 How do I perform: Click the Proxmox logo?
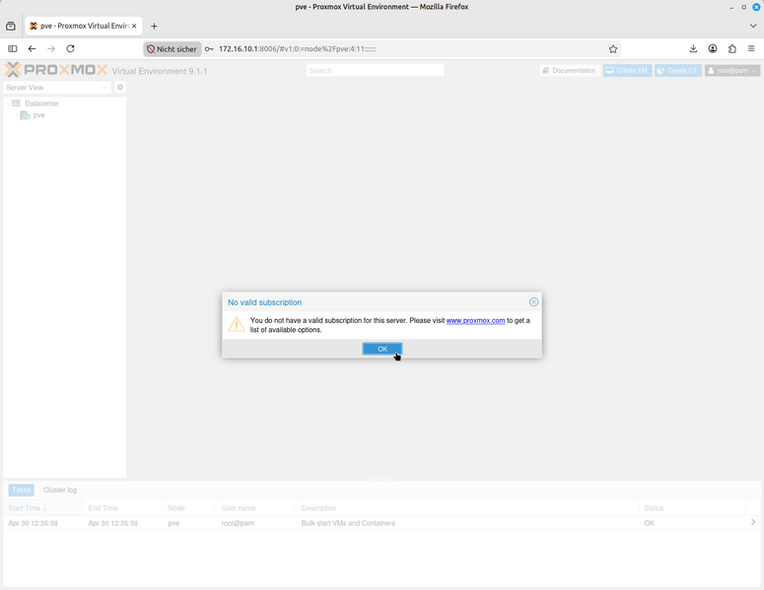pyautogui.click(x=56, y=70)
